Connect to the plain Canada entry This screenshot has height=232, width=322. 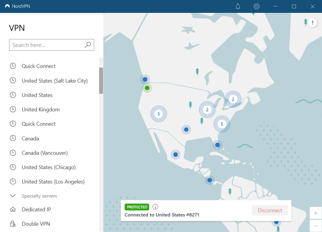coord(31,138)
